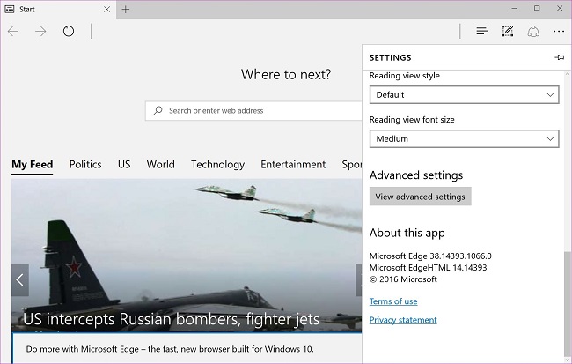Click the Back navigation arrow
Viewport: 572px width, 364px height.
coord(13,31)
